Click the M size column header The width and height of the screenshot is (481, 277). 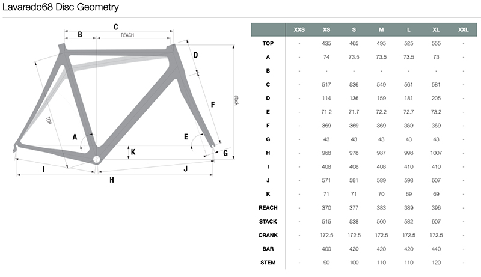(x=381, y=29)
